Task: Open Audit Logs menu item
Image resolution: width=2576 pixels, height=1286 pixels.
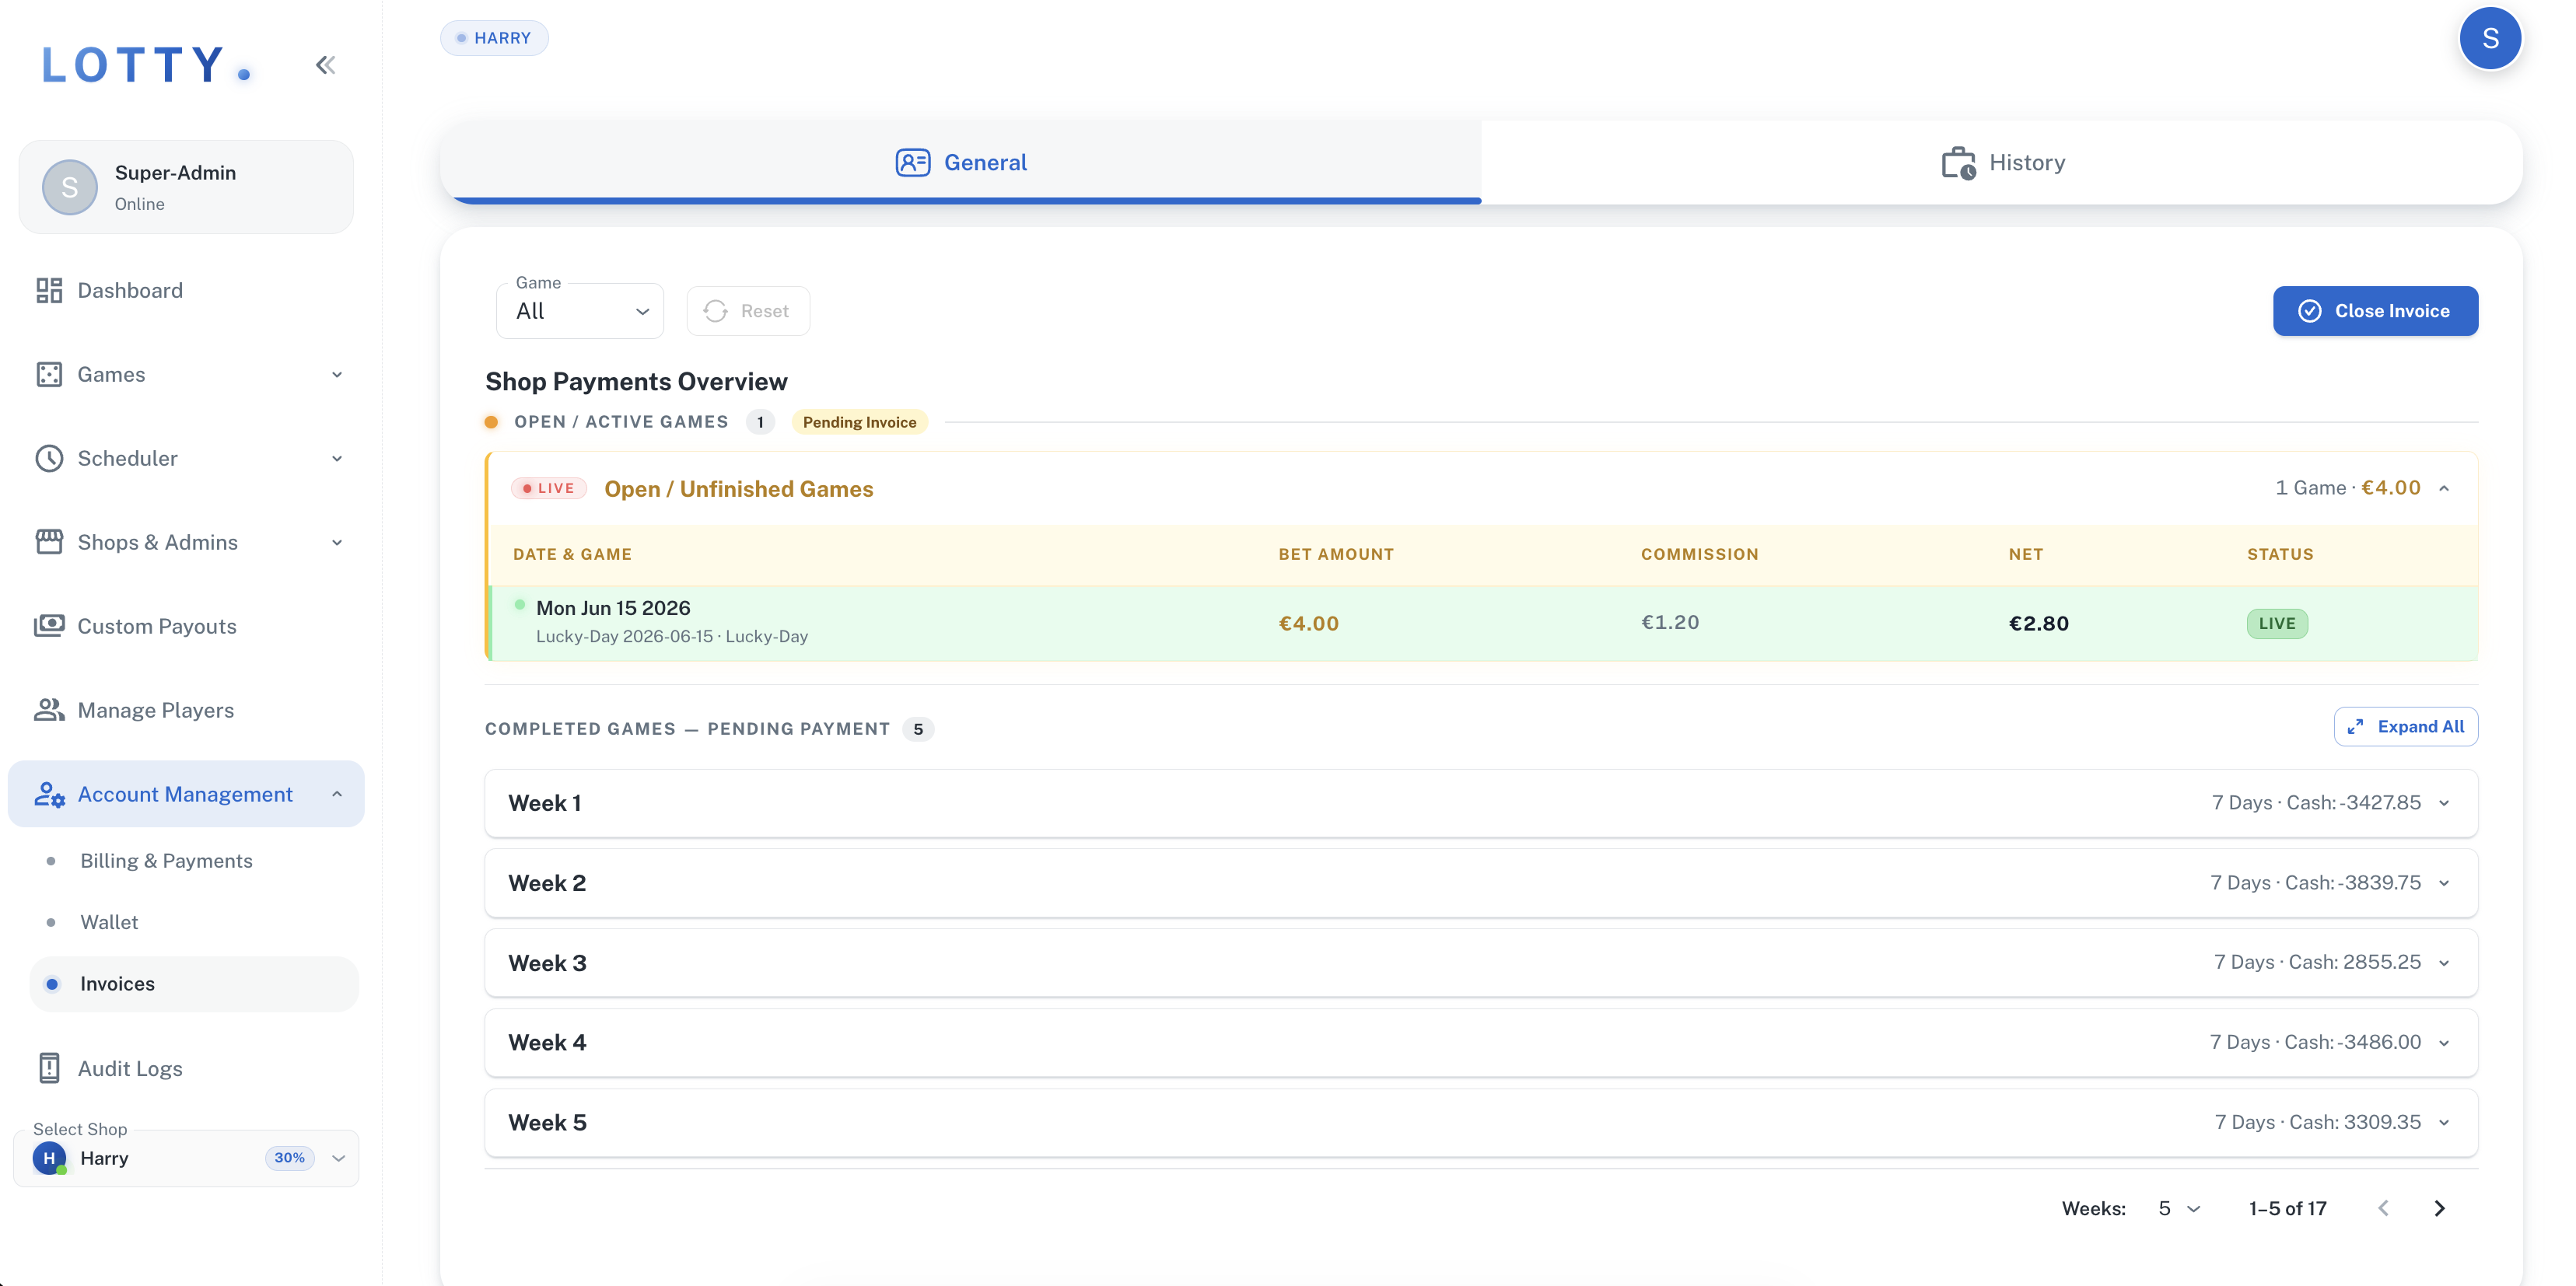Action: pos(186,1068)
